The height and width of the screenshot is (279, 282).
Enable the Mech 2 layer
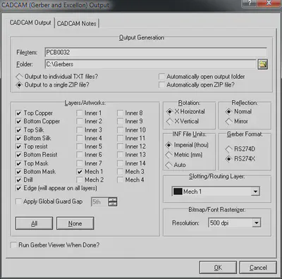pyautogui.click(x=80, y=180)
